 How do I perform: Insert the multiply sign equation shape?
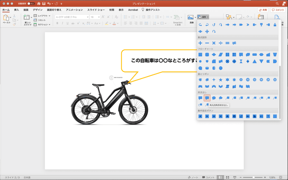(x=214, y=43)
